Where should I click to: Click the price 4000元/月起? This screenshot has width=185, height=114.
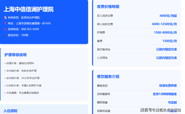168,16
